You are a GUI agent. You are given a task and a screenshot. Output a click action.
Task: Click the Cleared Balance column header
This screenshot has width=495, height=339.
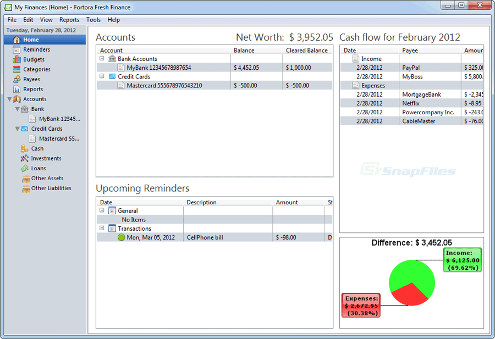[x=307, y=51]
